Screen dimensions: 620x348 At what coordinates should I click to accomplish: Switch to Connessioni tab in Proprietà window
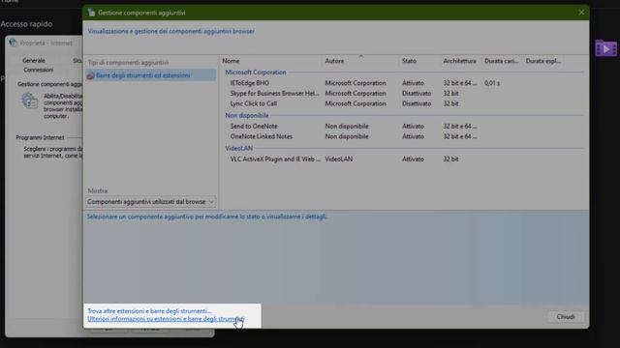click(x=38, y=70)
